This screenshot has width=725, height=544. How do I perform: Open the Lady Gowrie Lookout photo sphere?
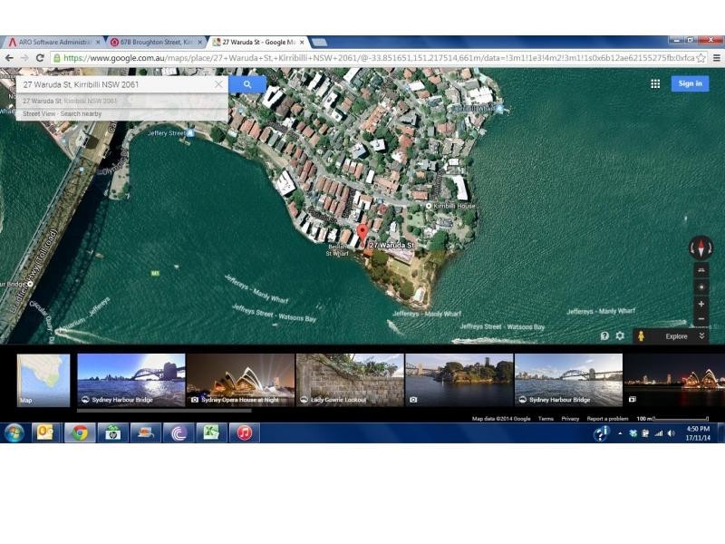[350, 380]
